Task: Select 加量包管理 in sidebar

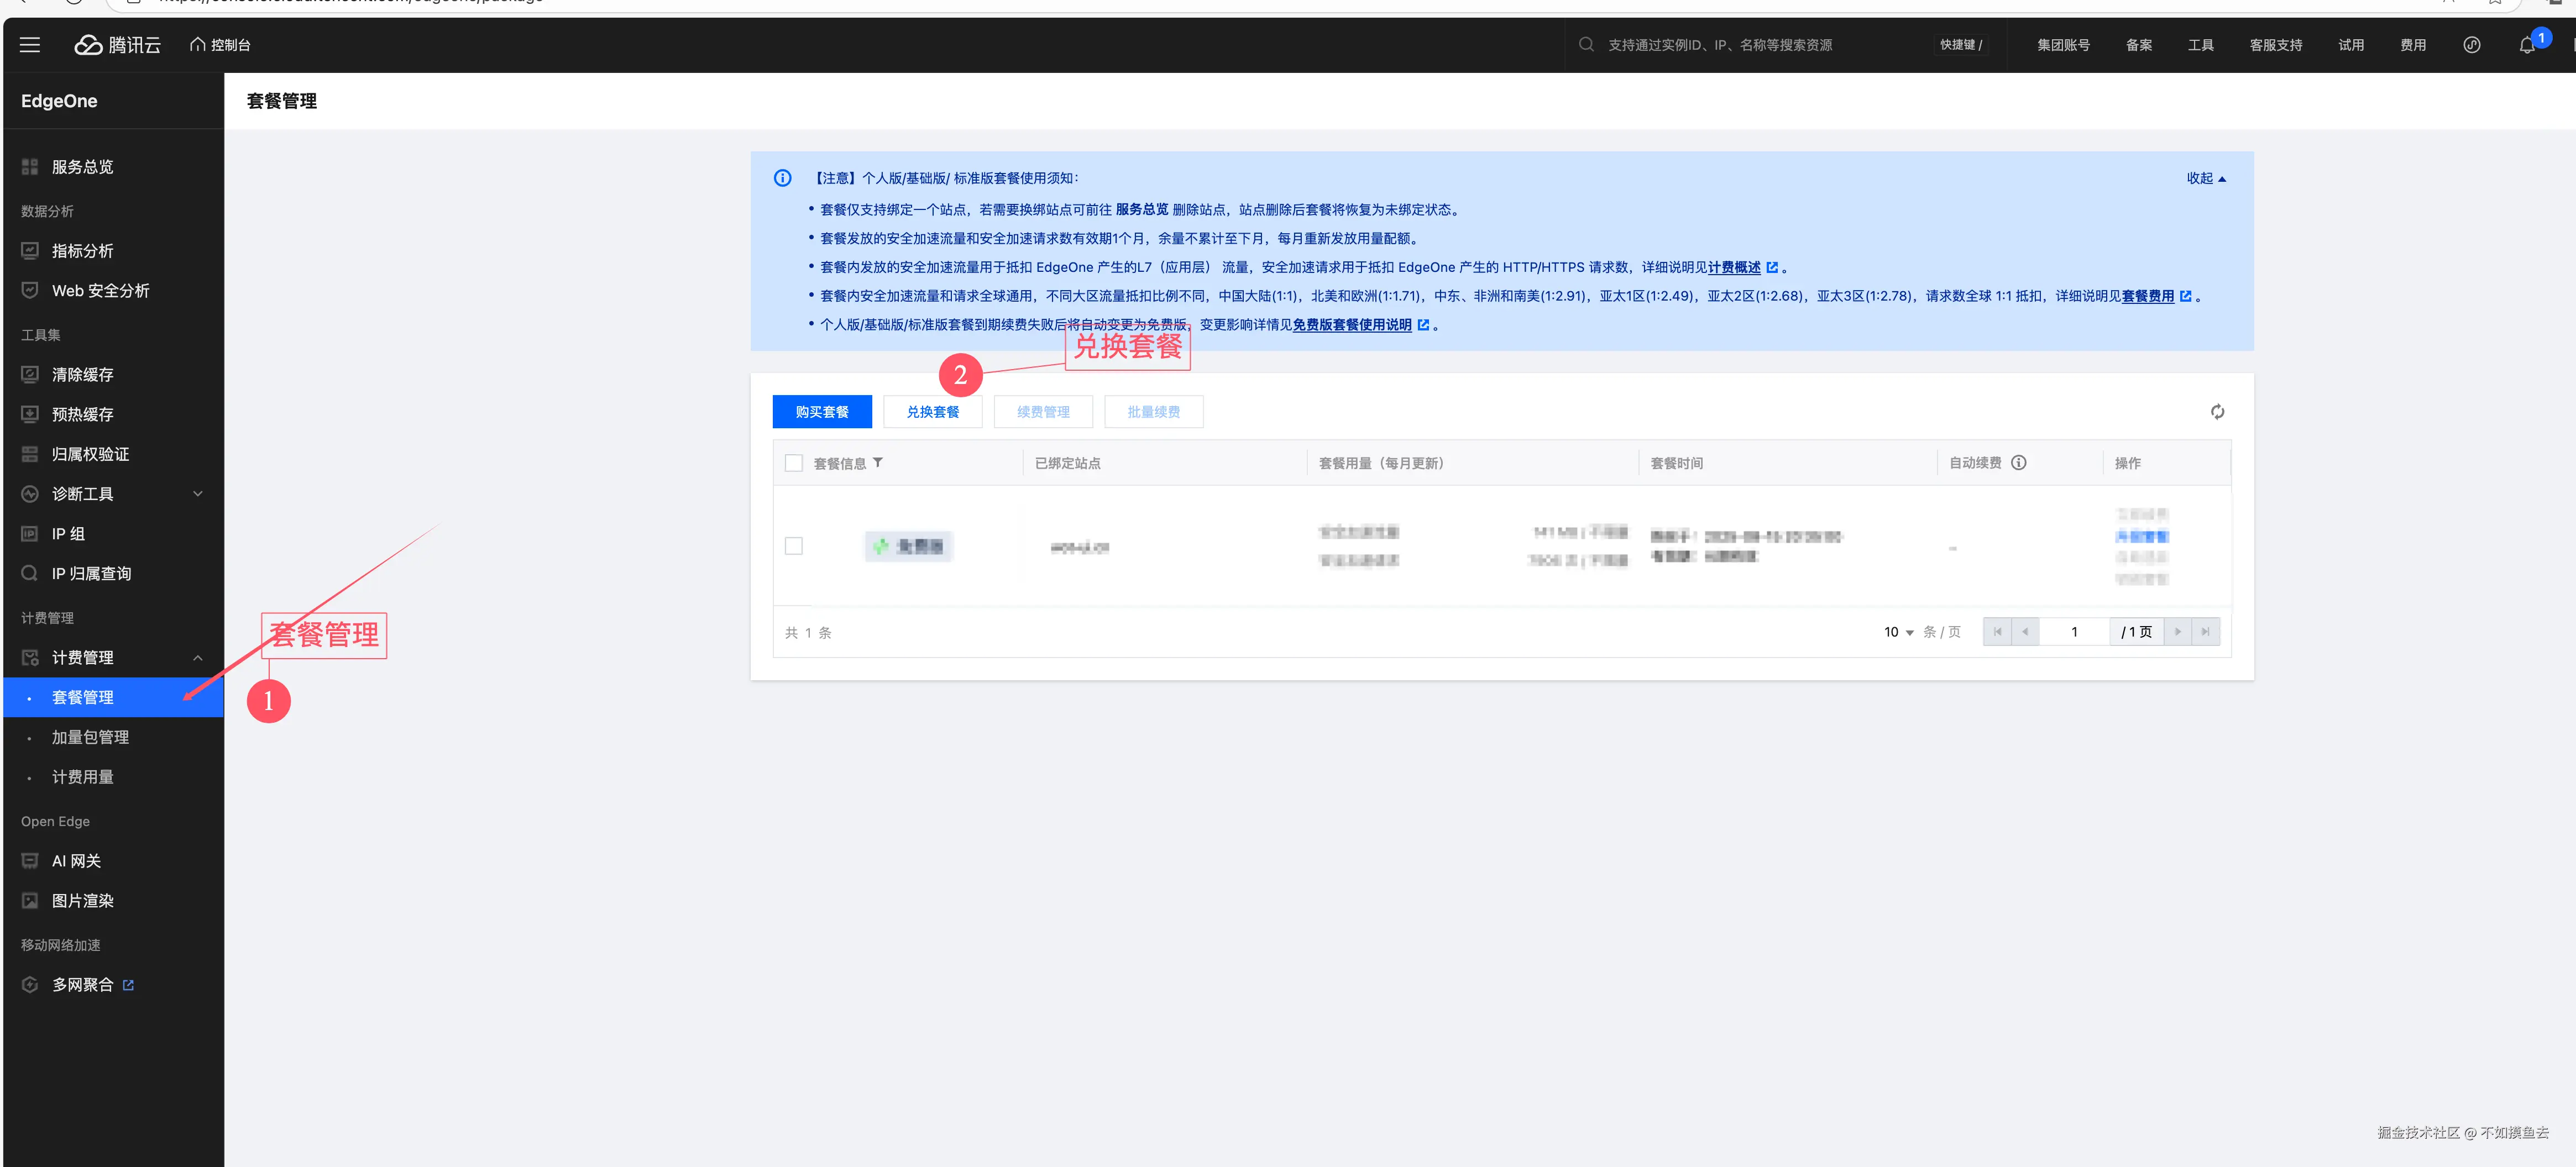Action: coord(90,737)
